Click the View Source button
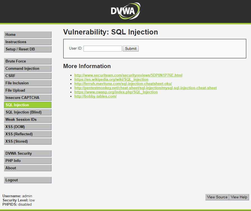 click(217, 197)
